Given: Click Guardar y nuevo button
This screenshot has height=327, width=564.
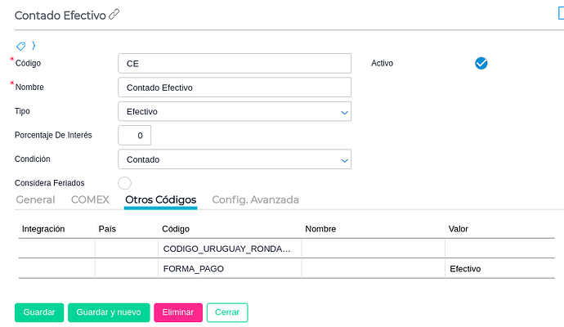Looking at the screenshot, I should [x=109, y=312].
